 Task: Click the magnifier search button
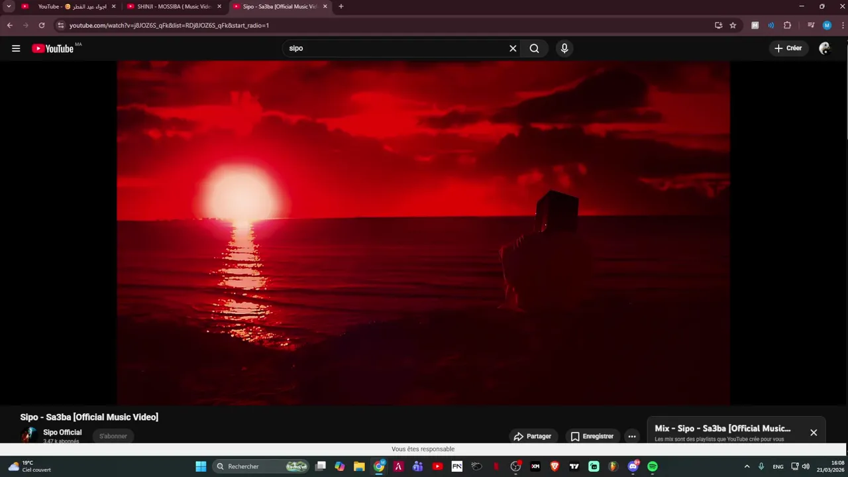click(534, 48)
